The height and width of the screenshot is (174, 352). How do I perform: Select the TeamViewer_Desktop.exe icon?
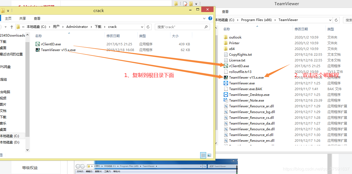(x=226, y=95)
